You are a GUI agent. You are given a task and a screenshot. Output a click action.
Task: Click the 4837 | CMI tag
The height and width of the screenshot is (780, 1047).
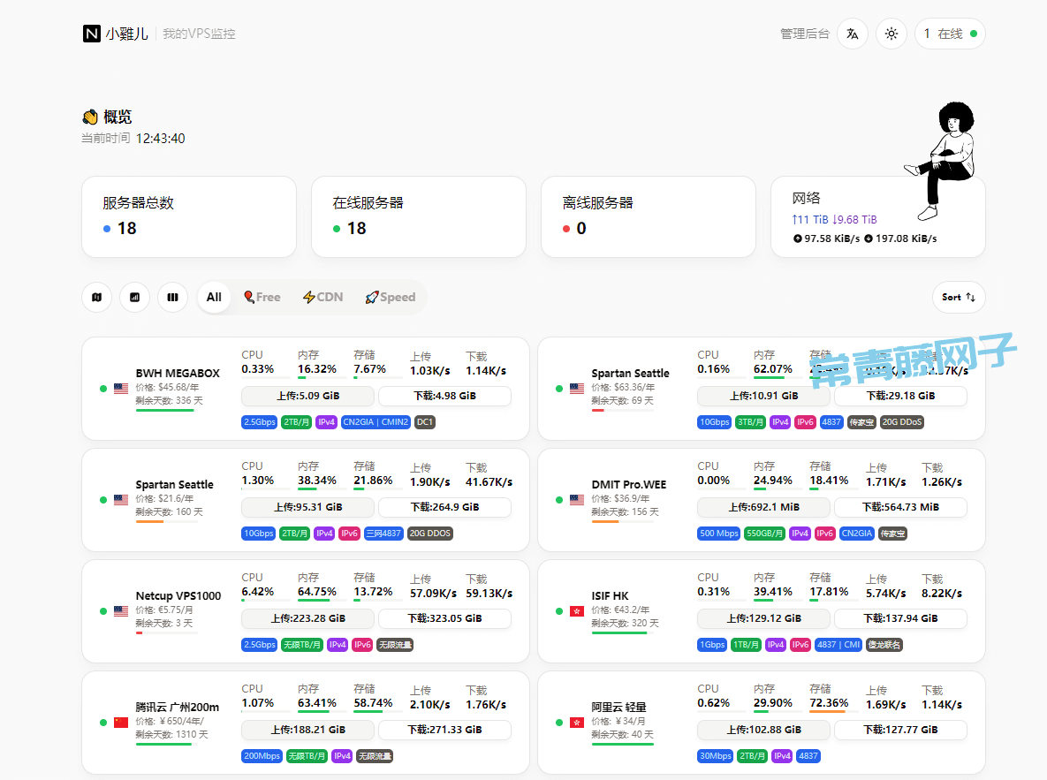[838, 645]
